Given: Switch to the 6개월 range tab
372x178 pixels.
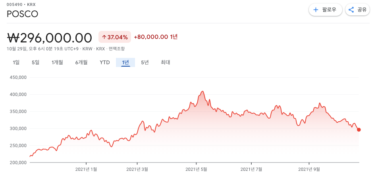Looking at the screenshot, I should click(81, 63).
